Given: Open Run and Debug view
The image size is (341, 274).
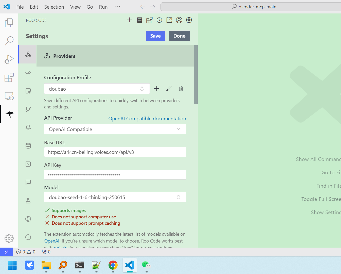Looking at the screenshot, I should tap(9, 59).
